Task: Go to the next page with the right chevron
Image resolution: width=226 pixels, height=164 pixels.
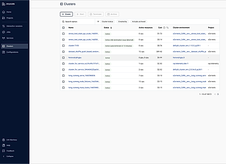Action: pyautogui.click(x=218, y=94)
